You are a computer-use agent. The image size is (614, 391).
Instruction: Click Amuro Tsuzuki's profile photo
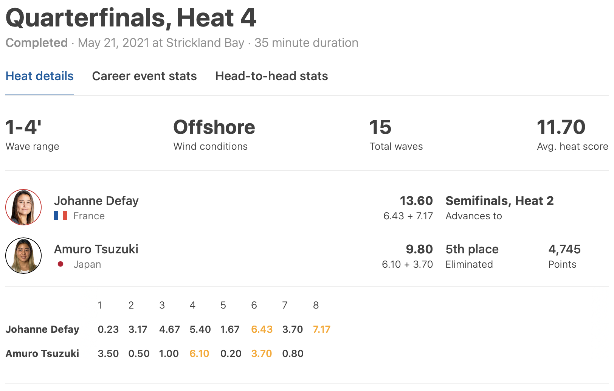[23, 256]
